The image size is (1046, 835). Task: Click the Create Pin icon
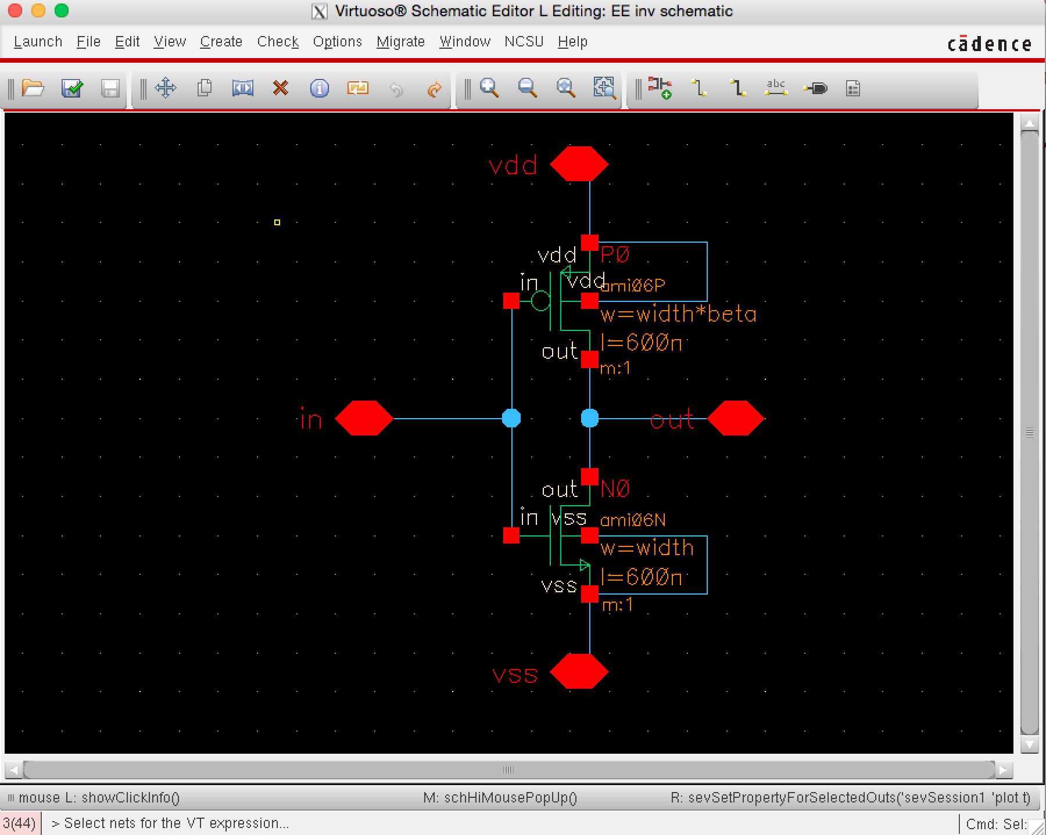click(x=815, y=88)
